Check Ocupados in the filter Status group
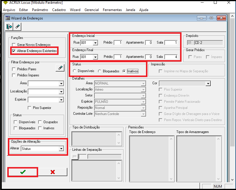The width and height of the screenshot is (236, 190). click(x=40, y=122)
